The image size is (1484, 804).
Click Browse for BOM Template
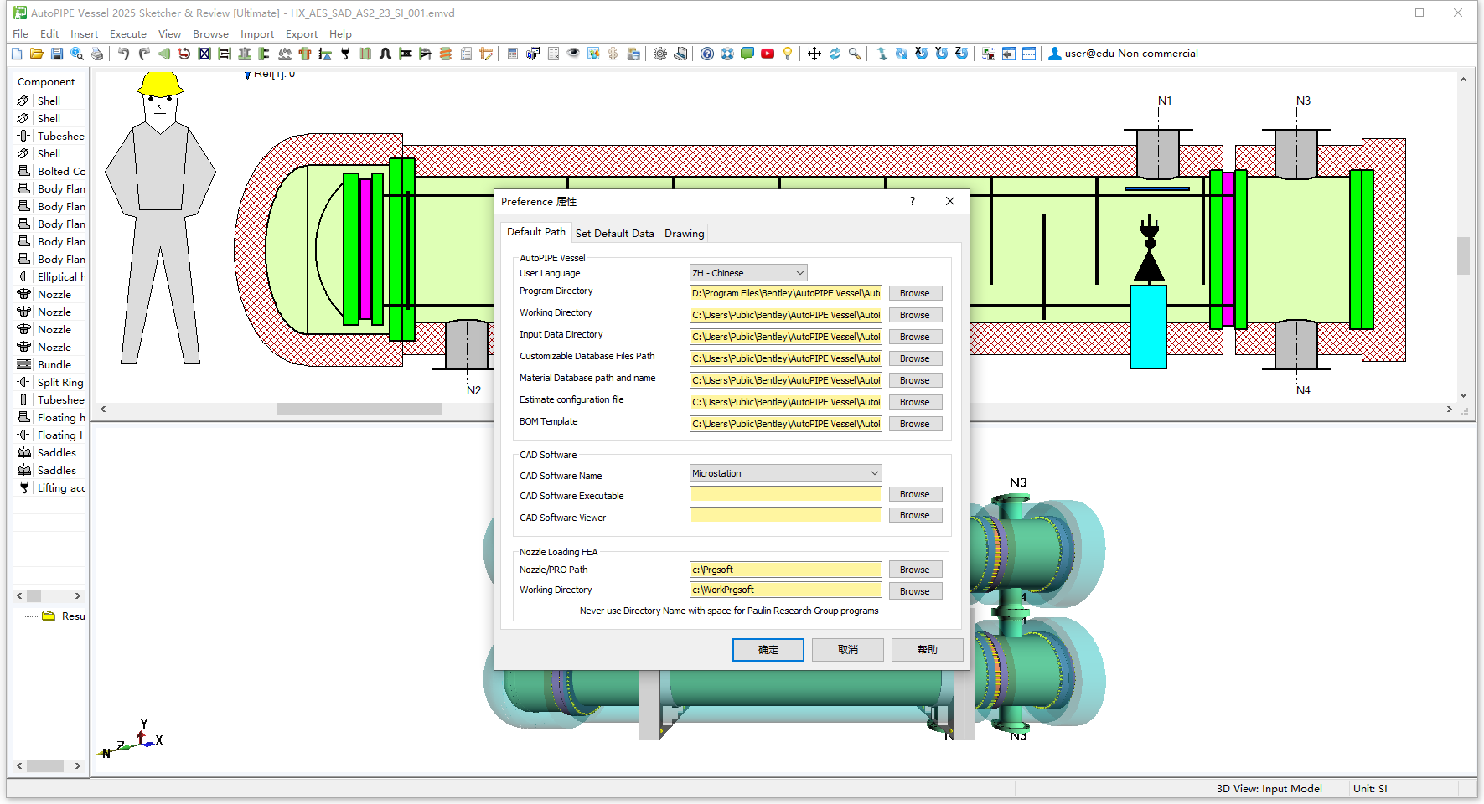(x=915, y=424)
